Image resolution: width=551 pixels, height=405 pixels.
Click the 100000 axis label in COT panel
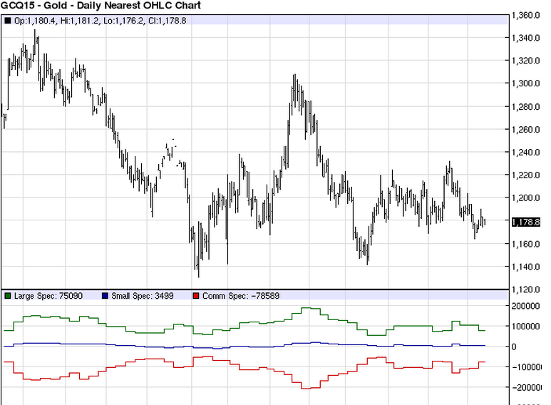(526, 327)
